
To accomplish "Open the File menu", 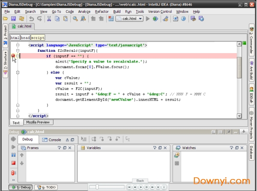I will pyautogui.click(x=7, y=12).
